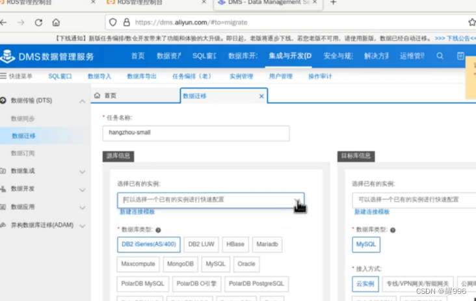Screen dimensions: 476x301
Task: Click 数据库导出 quick menu link
Action: click(x=142, y=77)
